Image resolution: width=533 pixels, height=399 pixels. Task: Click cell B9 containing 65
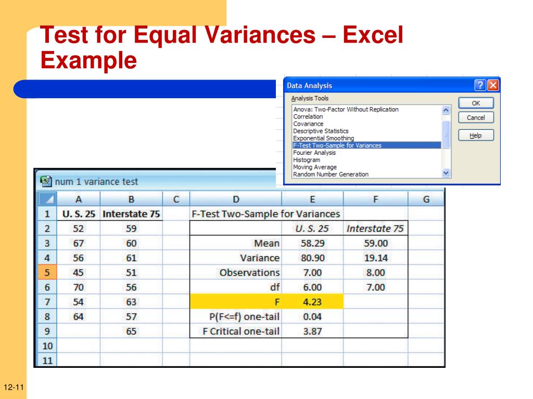131,331
